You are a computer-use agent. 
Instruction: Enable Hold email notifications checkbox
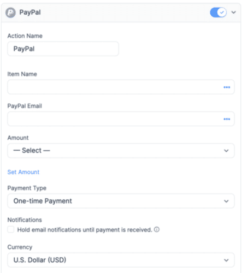[11, 229]
